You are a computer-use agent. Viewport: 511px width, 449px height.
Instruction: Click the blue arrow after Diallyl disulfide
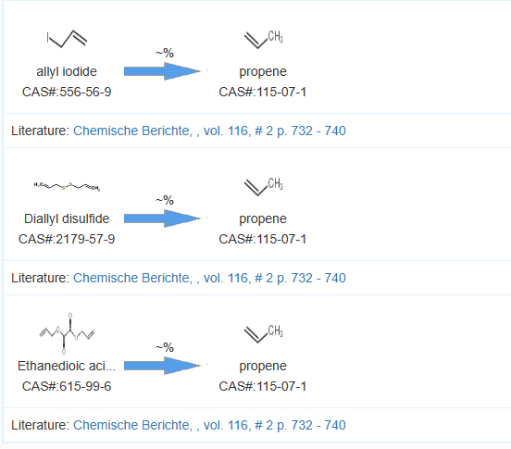click(x=163, y=218)
